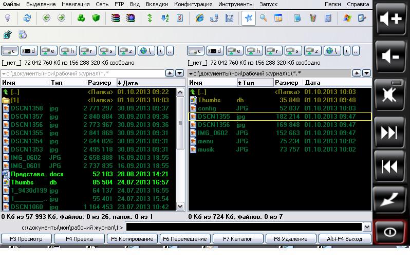410x263 pixels.
Task: Open the Конфигурация menu
Action: click(193, 4)
